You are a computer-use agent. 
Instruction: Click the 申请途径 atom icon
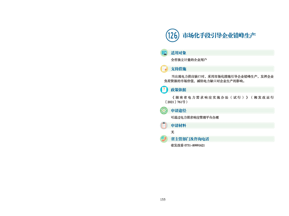(x=164, y=111)
